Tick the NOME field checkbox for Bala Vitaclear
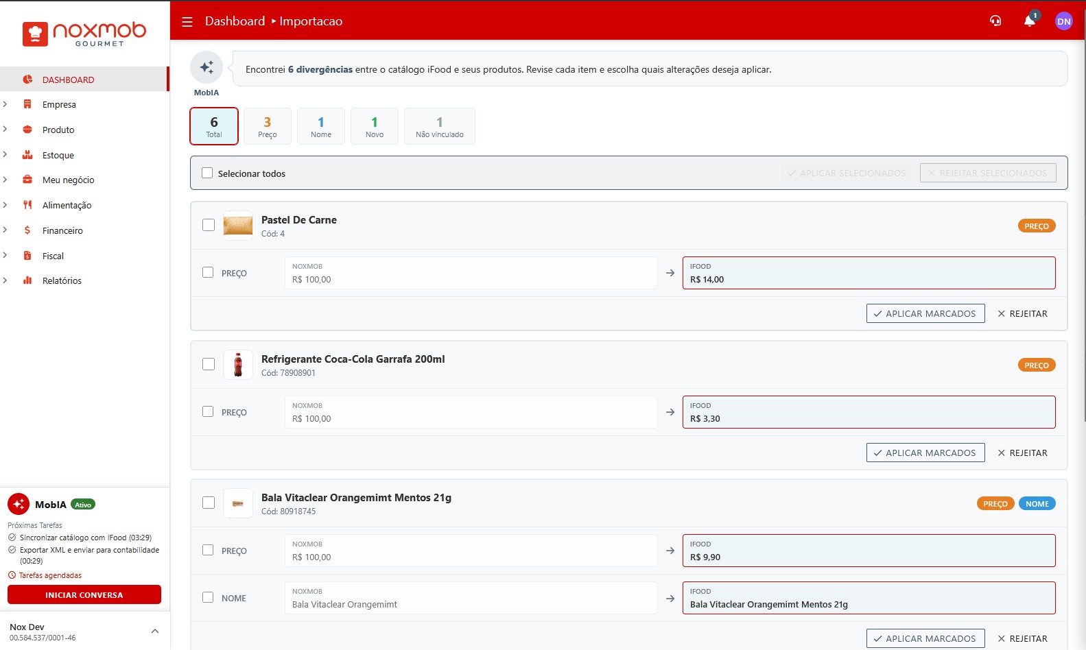Viewport: 1086px width, 650px height. pos(208,597)
